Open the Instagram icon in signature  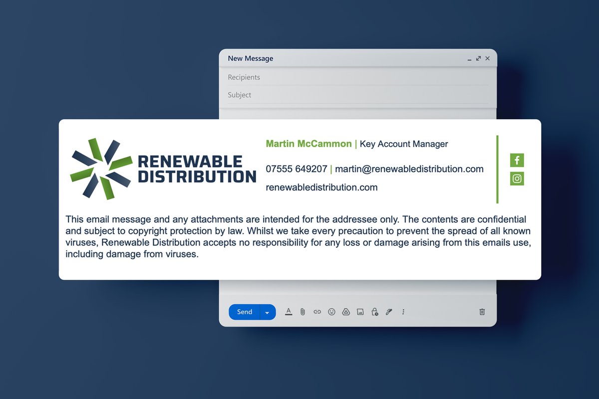pos(517,179)
